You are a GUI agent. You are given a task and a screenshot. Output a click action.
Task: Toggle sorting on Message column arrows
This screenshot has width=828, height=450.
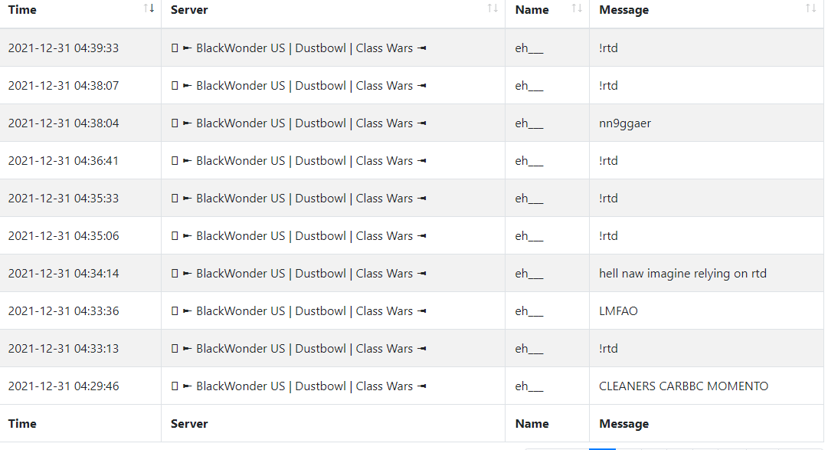[810, 8]
